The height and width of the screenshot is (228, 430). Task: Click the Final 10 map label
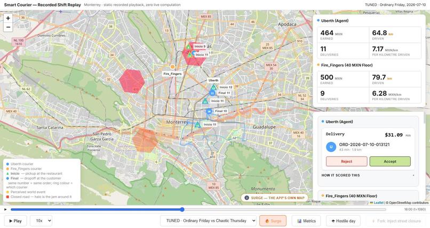(221, 111)
